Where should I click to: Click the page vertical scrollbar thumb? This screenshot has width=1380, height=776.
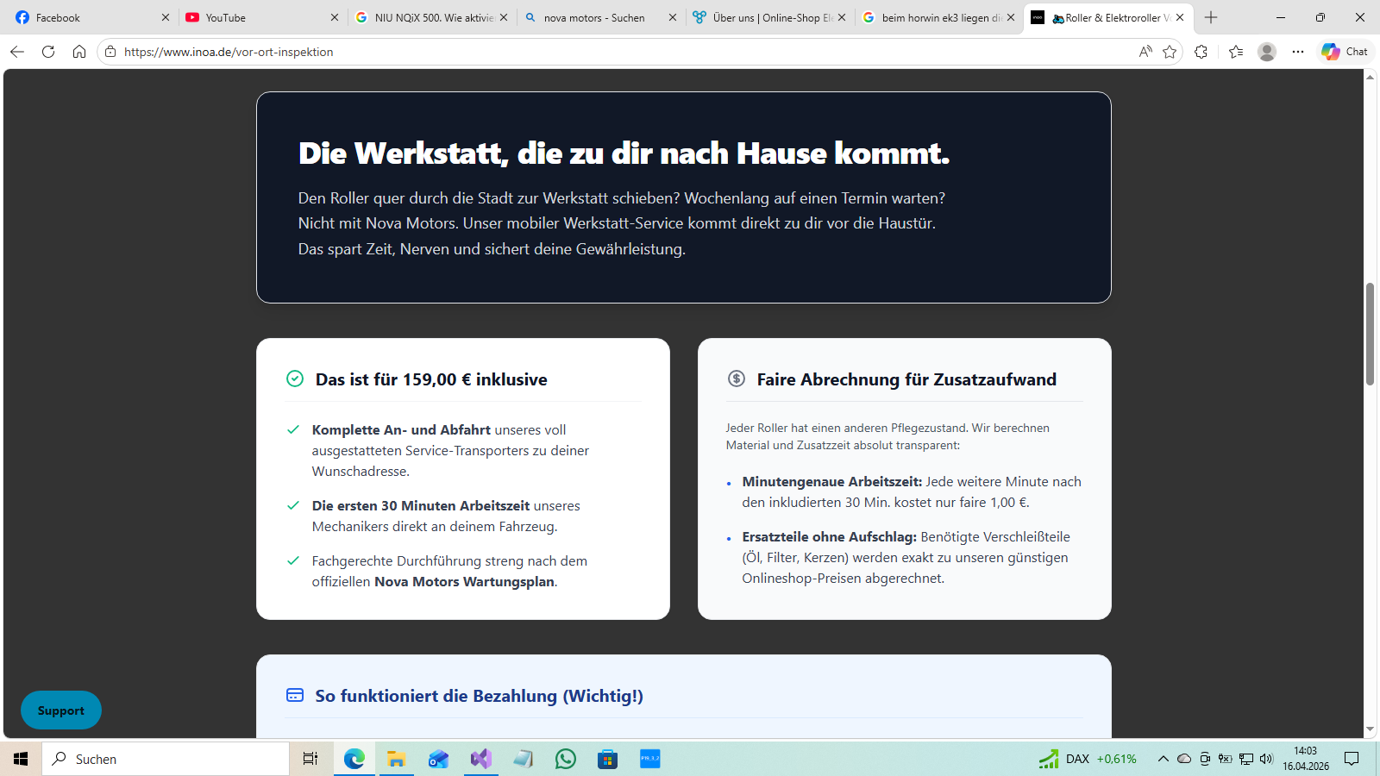(1370, 334)
